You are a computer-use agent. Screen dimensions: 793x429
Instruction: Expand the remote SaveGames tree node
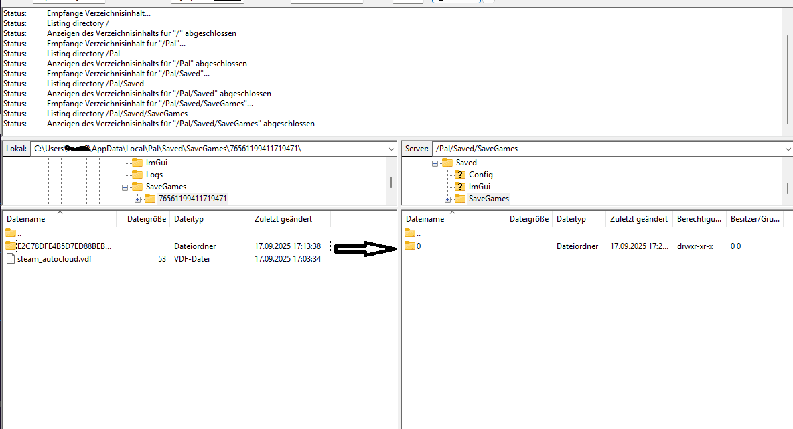click(x=447, y=199)
